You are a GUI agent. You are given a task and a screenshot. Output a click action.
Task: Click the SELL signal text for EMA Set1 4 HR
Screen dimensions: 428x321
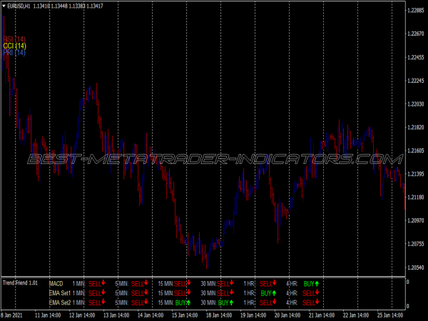point(309,293)
